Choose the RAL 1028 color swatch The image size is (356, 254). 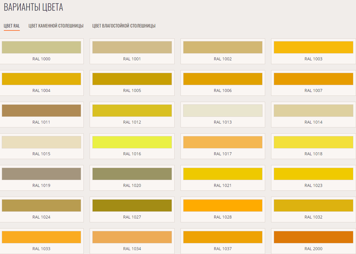(x=223, y=205)
